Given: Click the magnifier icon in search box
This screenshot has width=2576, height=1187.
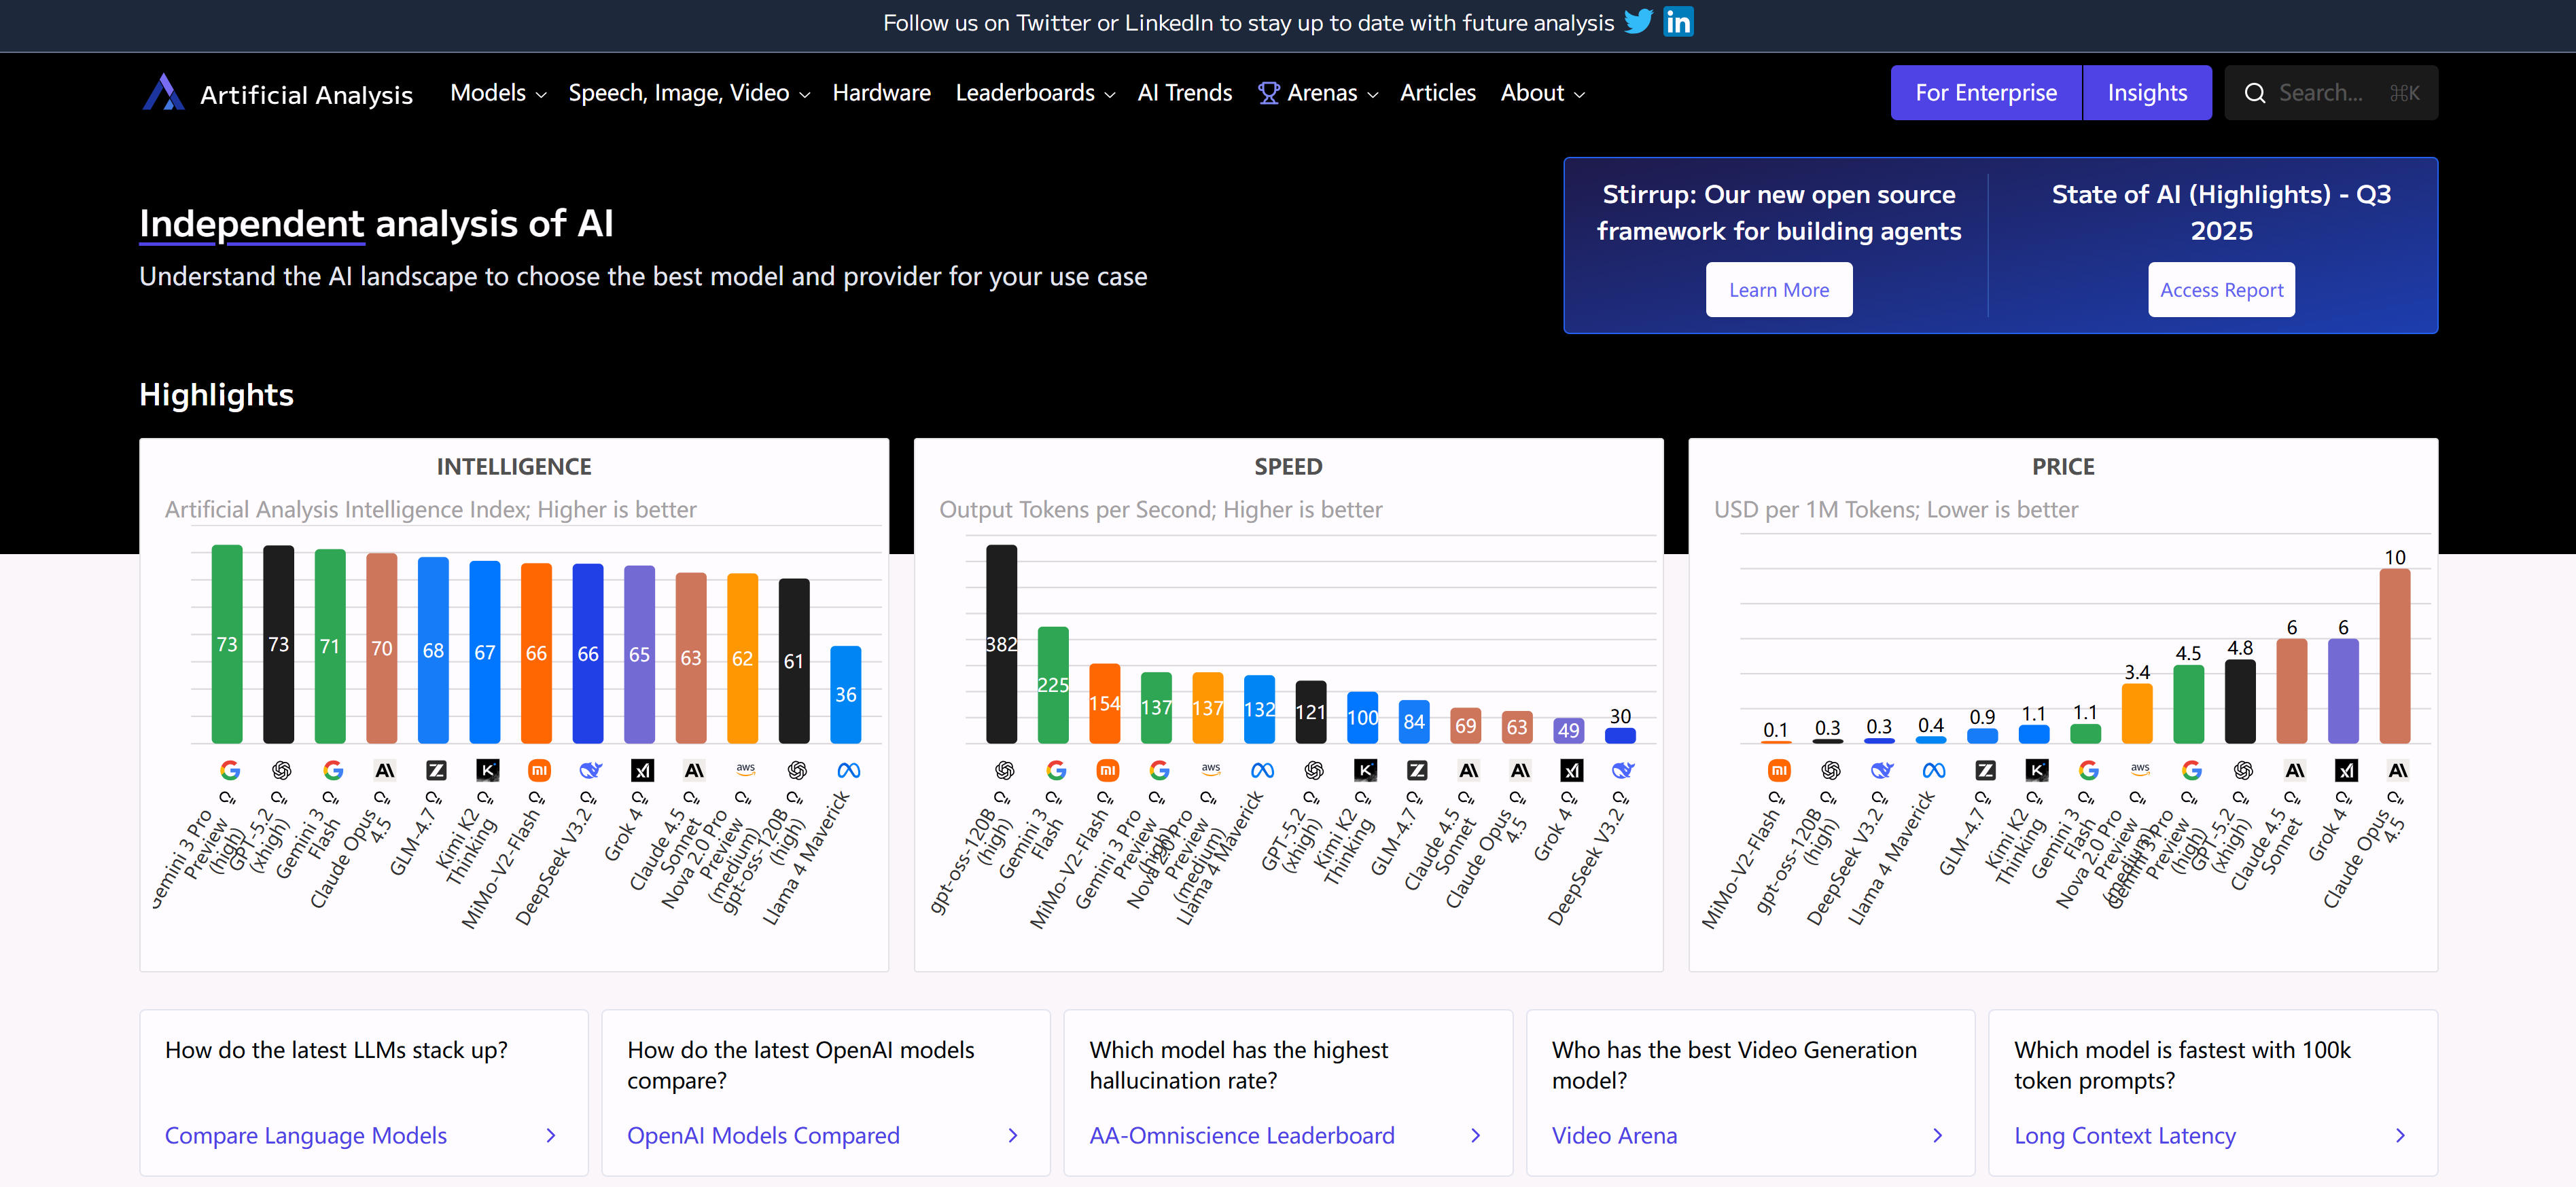Looking at the screenshot, I should point(2255,93).
